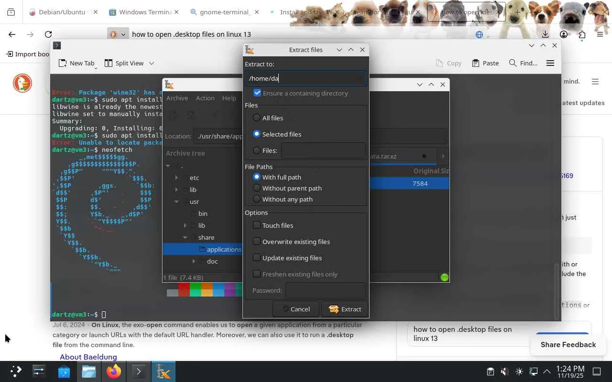Image resolution: width=612 pixels, height=382 pixels.
Task: Open the tab overview icon in browser
Action: [11, 12]
